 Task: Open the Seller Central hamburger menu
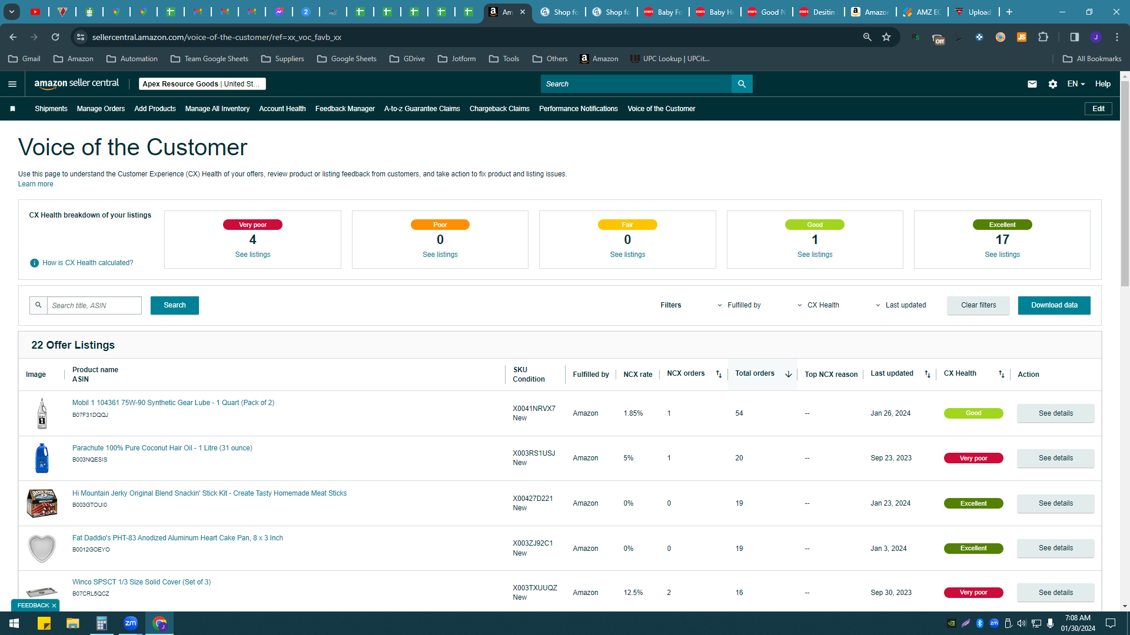(x=12, y=84)
